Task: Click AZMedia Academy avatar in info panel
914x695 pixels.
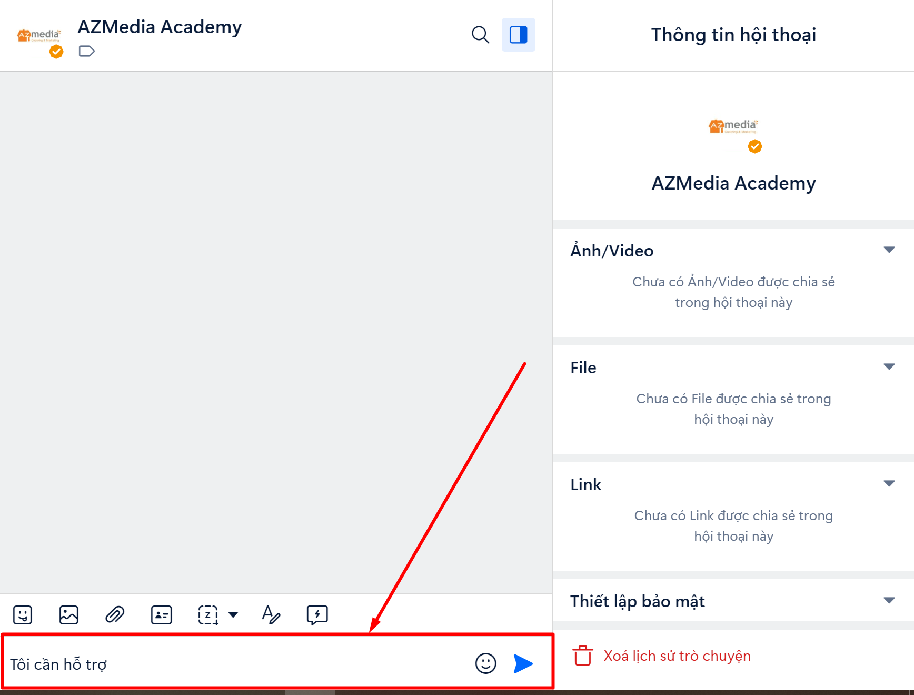Action: [733, 132]
